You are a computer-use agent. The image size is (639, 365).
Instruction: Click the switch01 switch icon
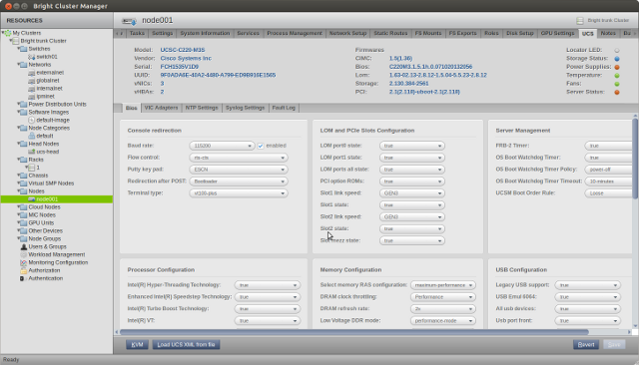(31, 57)
